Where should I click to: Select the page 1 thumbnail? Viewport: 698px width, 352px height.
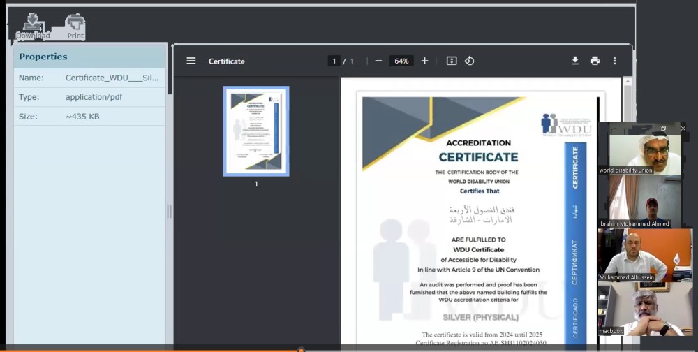click(256, 131)
